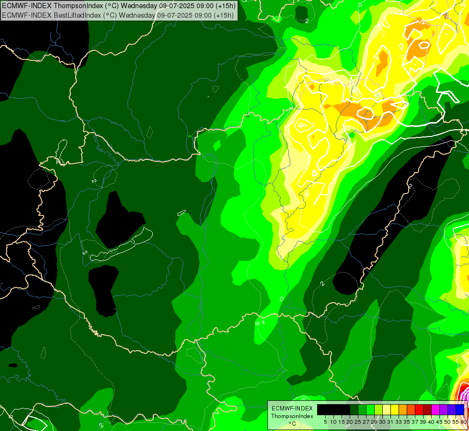Select the pale yellow 30–31 legend swatch
Image resolution: width=469 pixels, height=431 pixels.
point(387,409)
